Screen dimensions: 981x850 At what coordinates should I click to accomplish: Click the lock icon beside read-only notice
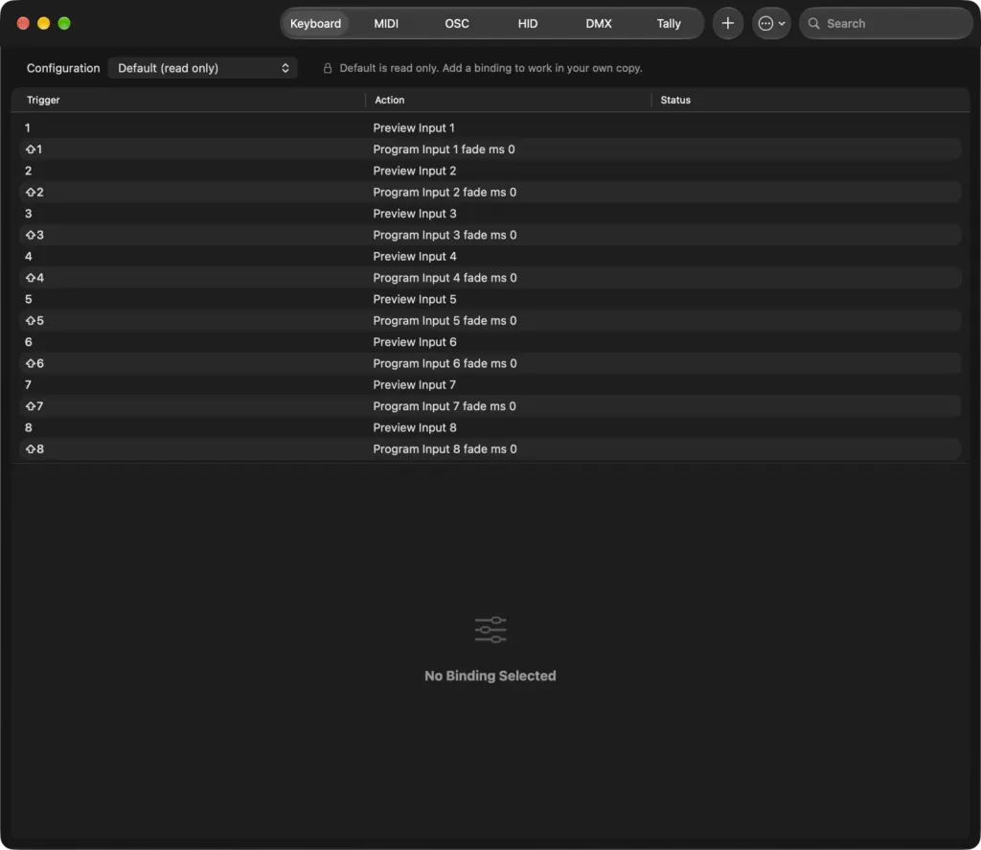tap(328, 68)
